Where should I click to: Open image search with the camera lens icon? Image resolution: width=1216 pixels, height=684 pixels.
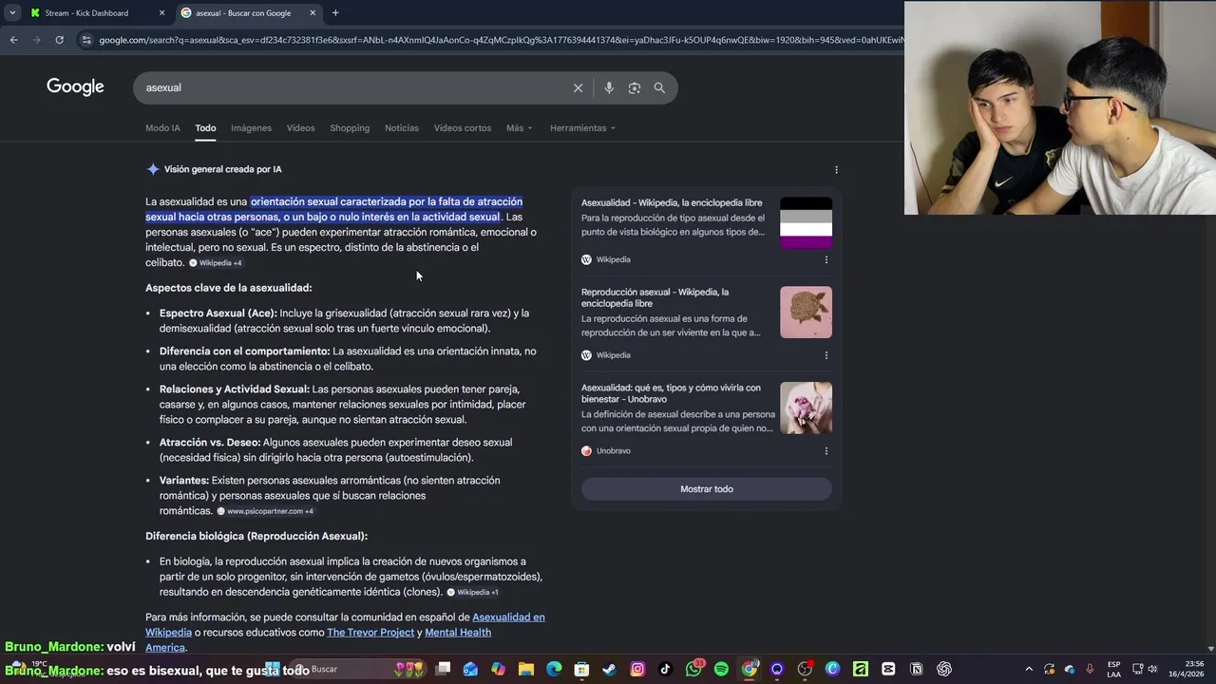pyautogui.click(x=634, y=87)
